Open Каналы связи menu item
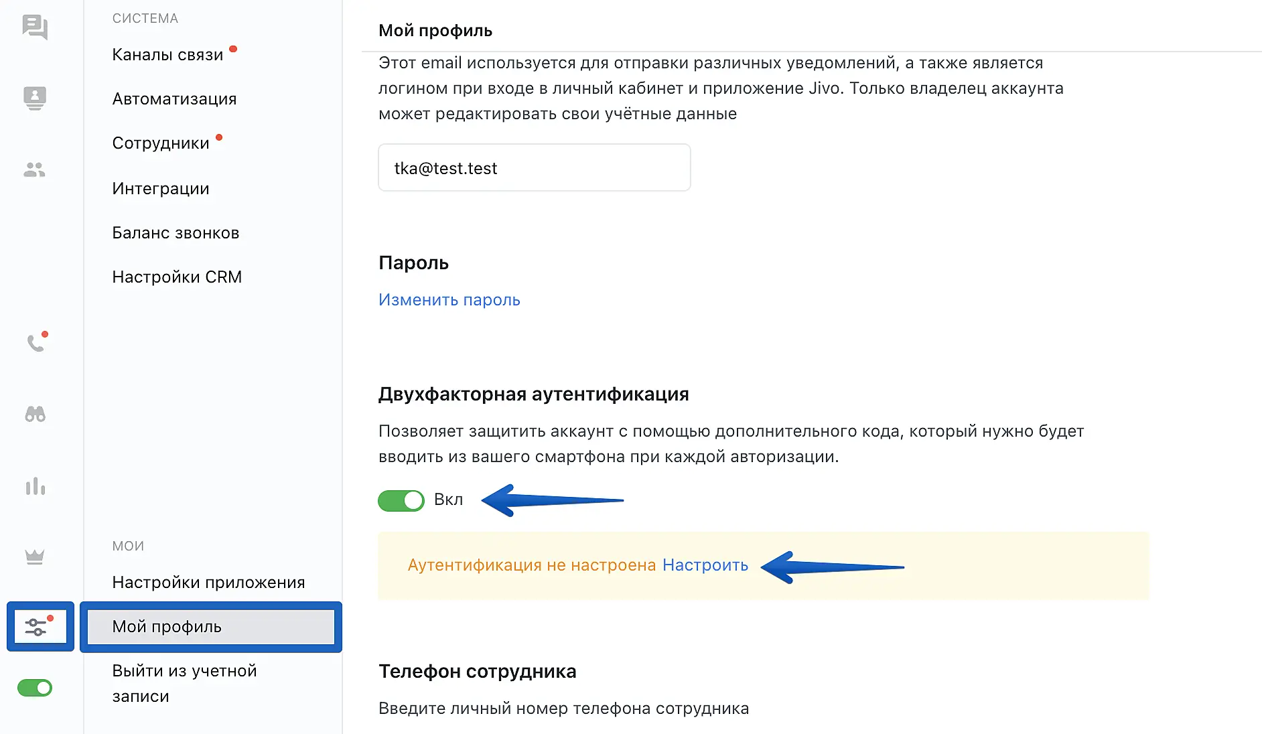The width and height of the screenshot is (1262, 734). point(167,55)
